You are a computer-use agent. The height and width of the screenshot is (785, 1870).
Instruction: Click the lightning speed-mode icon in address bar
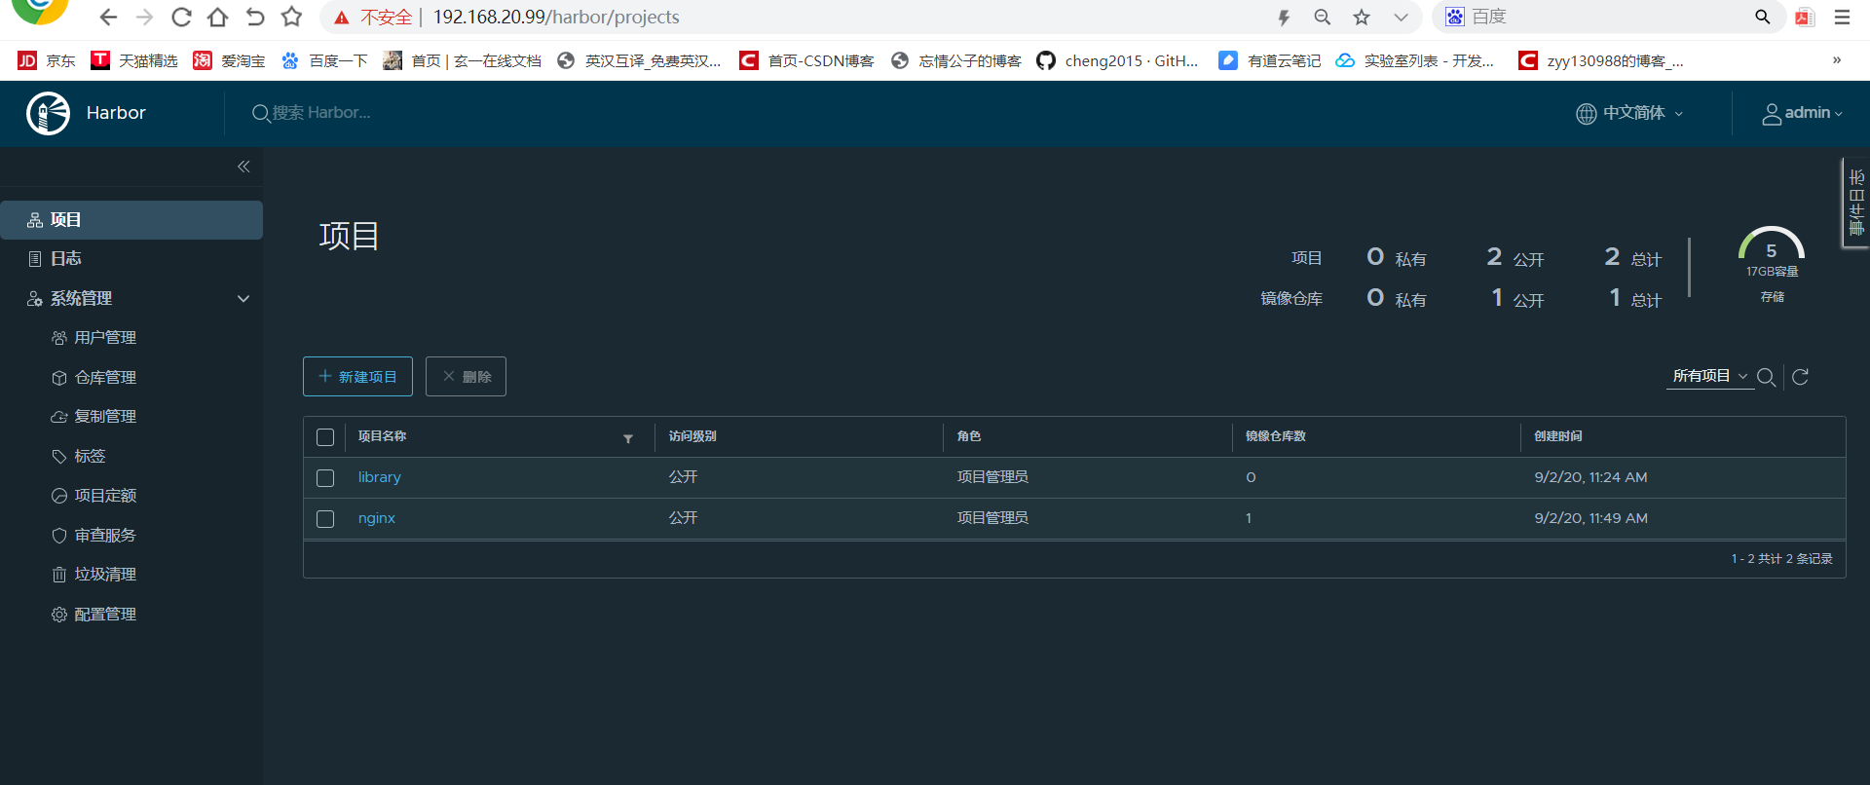click(1284, 18)
